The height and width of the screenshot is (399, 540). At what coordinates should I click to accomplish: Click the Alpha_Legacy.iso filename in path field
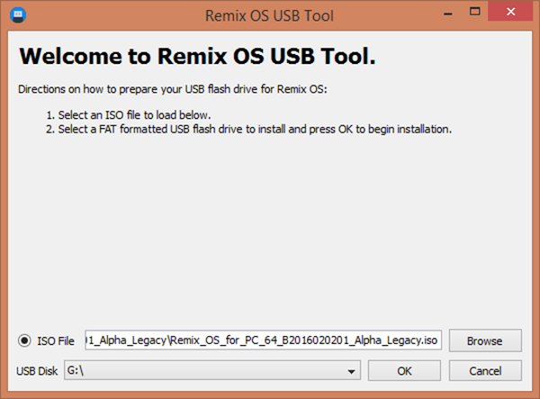pos(387,341)
